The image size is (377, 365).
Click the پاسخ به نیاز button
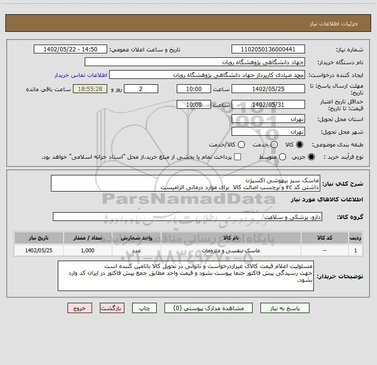point(284,308)
